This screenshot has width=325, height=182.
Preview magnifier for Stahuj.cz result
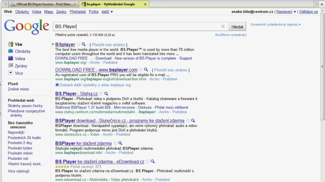pyautogui.click(x=106, y=94)
